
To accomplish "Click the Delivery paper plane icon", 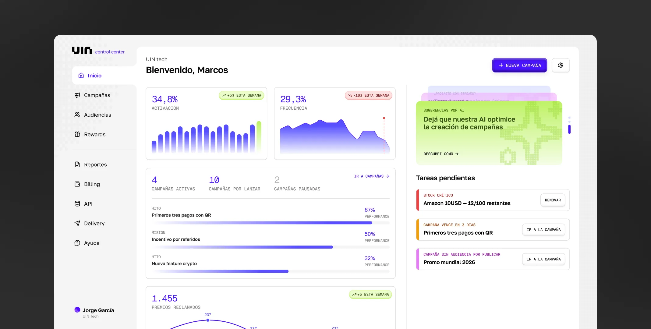I will [77, 223].
